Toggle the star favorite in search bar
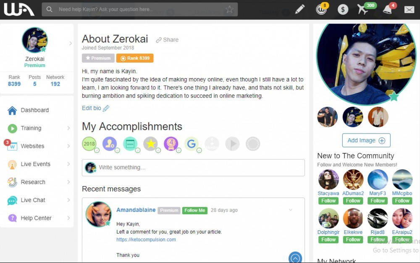The height and width of the screenshot is (263, 420). tap(229, 9)
